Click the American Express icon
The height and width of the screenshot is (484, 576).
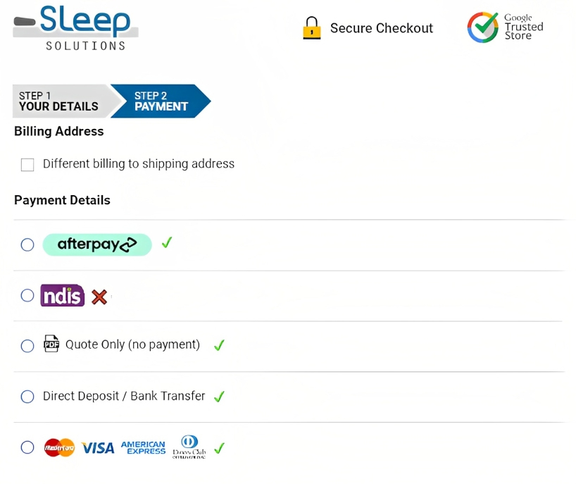click(x=143, y=447)
